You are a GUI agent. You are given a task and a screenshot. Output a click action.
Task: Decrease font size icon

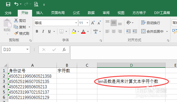coord(99,23)
